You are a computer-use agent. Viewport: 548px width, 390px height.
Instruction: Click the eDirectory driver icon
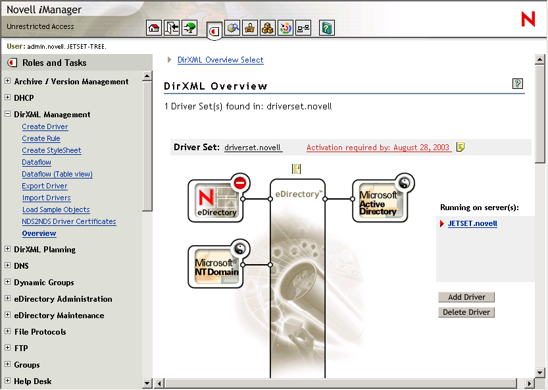click(216, 201)
